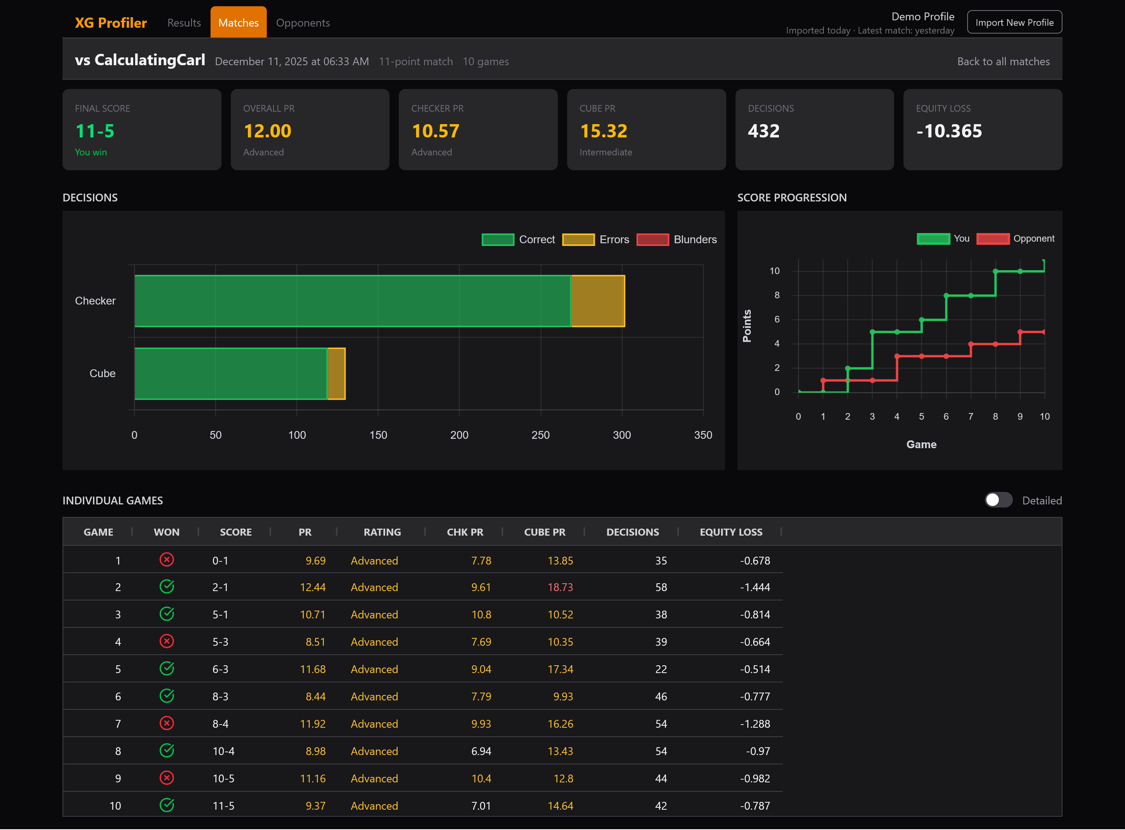Sort table by PR column header
The image size is (1125, 830).
305,532
